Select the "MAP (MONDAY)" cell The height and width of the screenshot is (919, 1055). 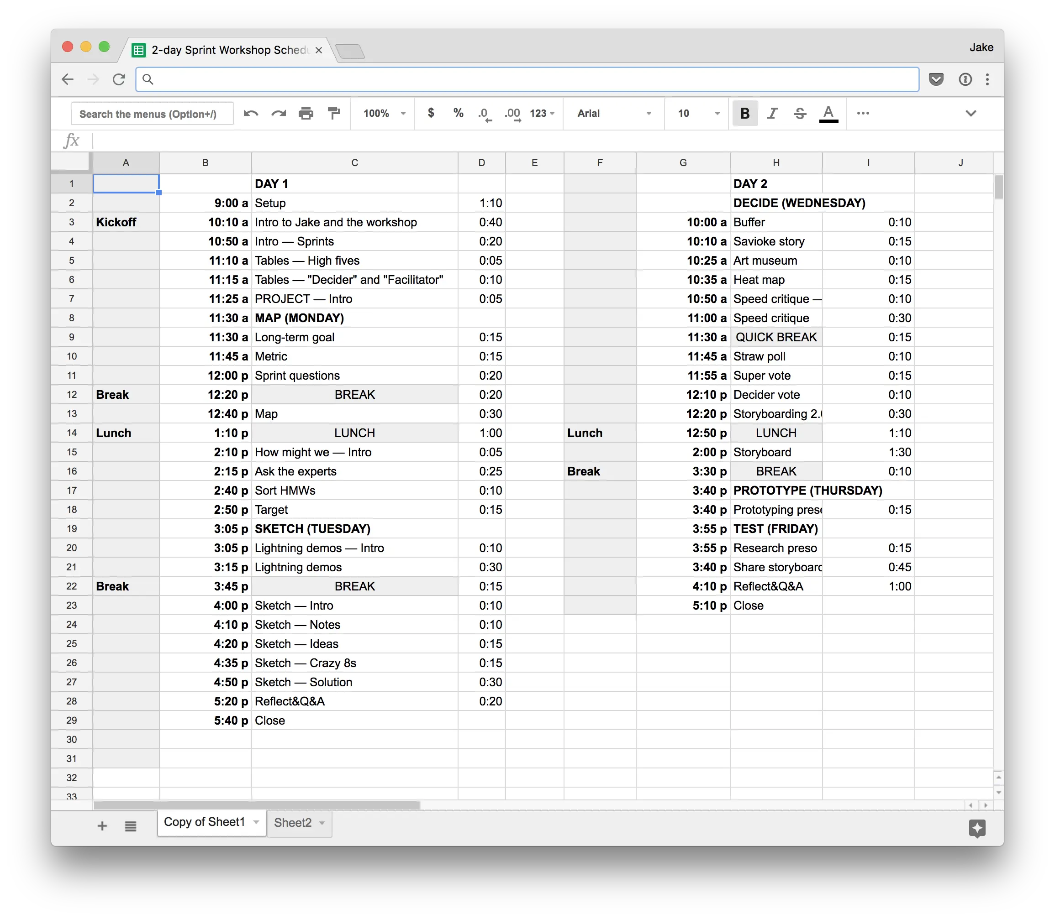pyautogui.click(x=355, y=318)
